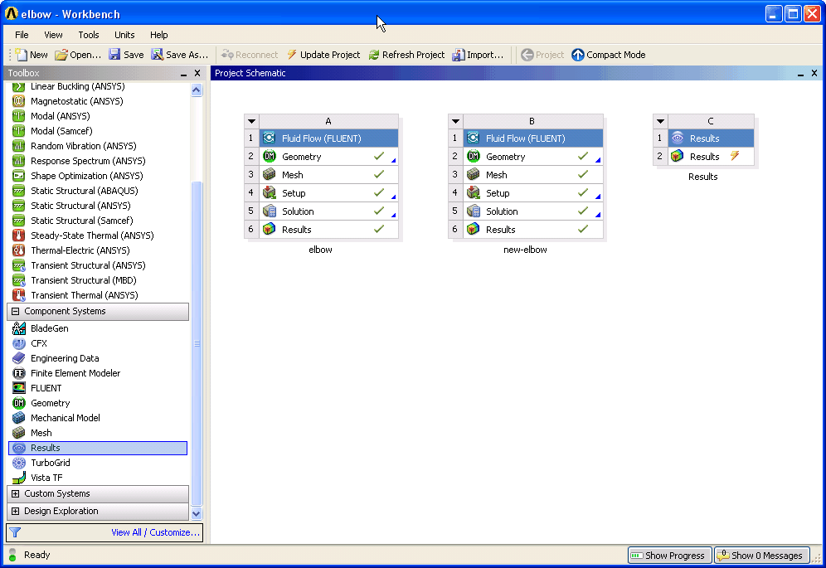
Task: Open the Import toolbar icon
Action: (x=459, y=54)
